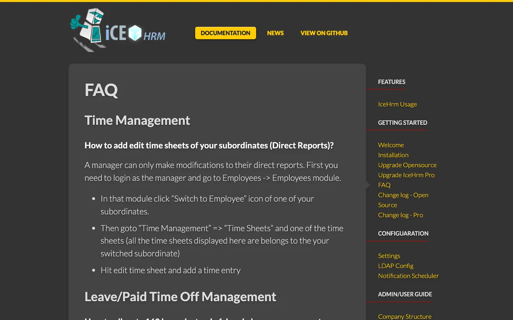Image resolution: width=513 pixels, height=320 pixels.
Task: Open the Documentation tab
Action: click(x=226, y=33)
